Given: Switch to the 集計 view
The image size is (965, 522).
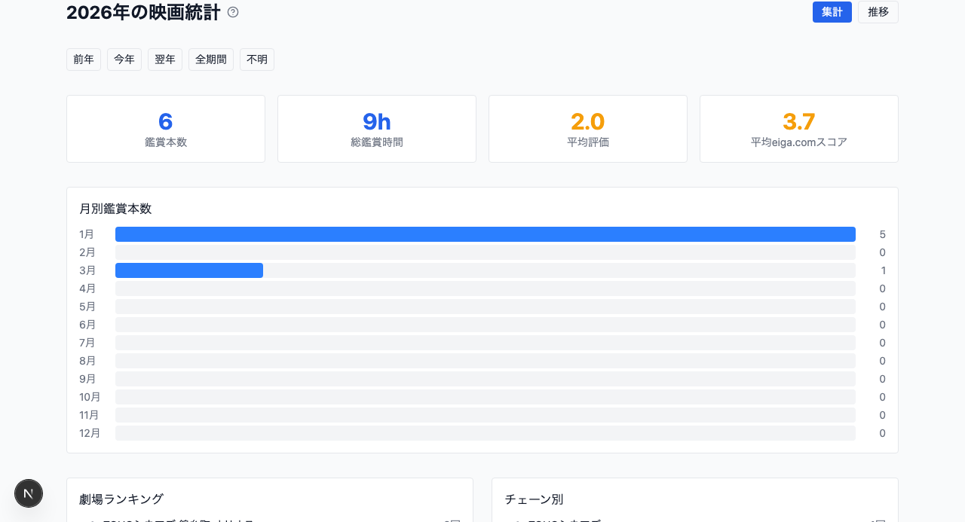Looking at the screenshot, I should tap(832, 12).
